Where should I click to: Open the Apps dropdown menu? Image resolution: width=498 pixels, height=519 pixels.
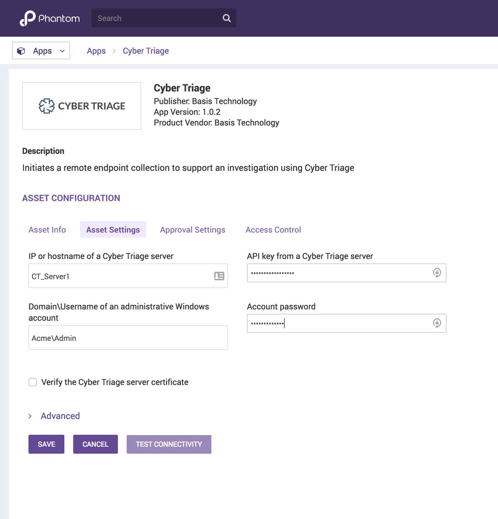(x=41, y=51)
